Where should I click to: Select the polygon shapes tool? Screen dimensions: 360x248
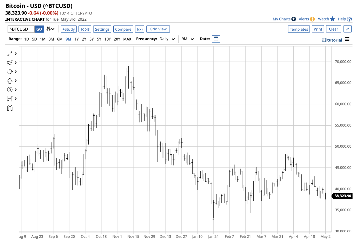coord(10,72)
